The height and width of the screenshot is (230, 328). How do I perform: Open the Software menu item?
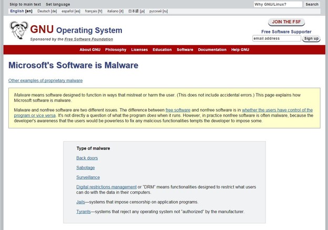(185, 50)
